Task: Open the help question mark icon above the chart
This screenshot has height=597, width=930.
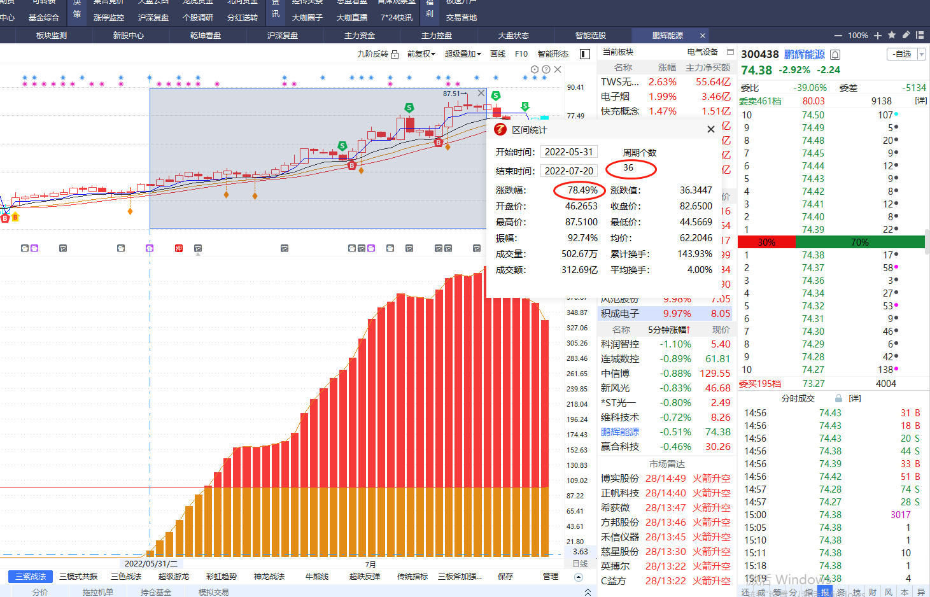Action: (546, 69)
